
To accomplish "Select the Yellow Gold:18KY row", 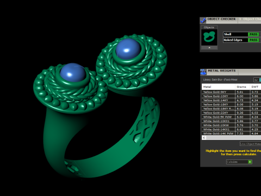I will tap(232, 105).
